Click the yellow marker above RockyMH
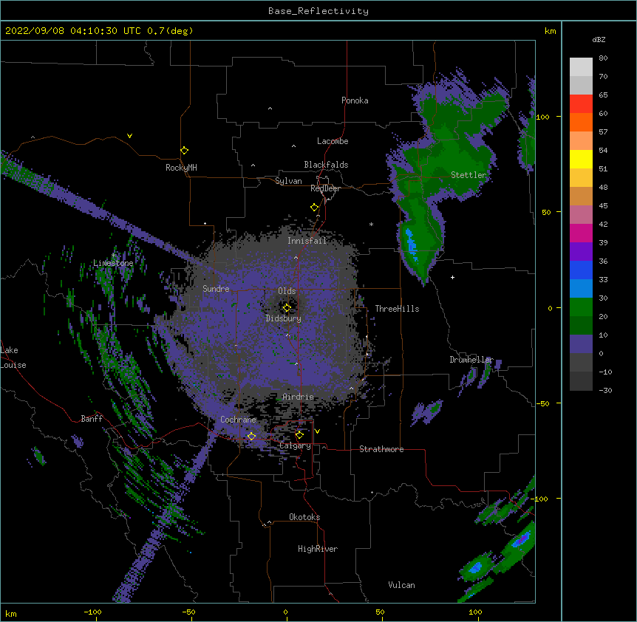Screen dimensions: 637x622 [x=185, y=150]
